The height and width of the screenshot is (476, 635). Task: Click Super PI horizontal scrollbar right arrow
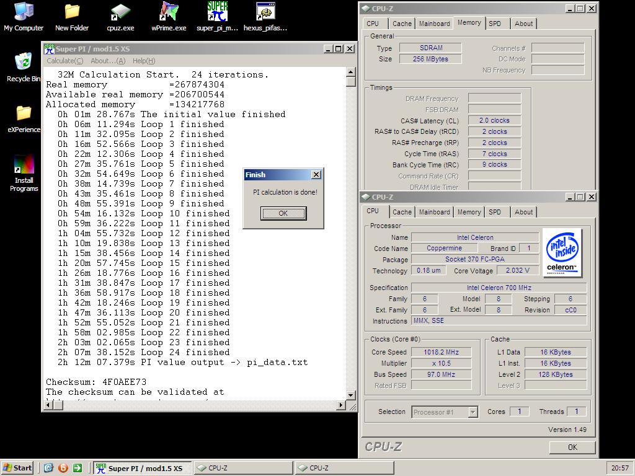(x=341, y=405)
